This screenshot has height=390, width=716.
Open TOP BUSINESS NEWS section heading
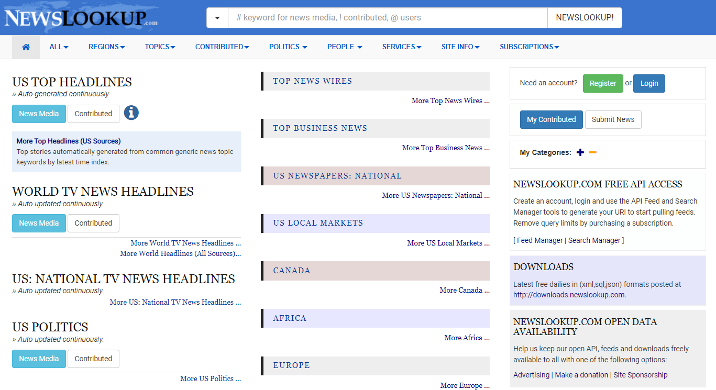320,128
